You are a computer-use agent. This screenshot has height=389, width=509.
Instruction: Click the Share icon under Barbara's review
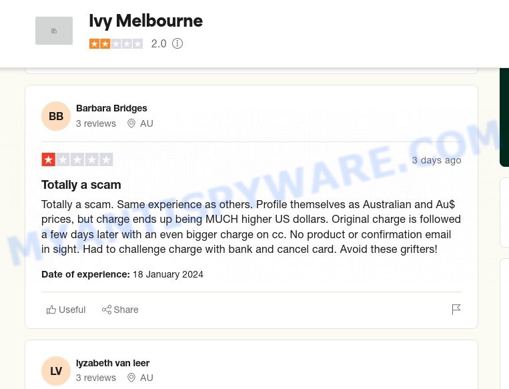click(107, 310)
